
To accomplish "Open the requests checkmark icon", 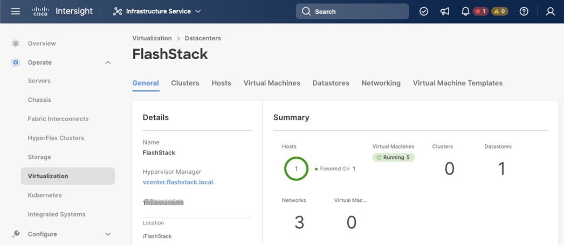I will point(424,11).
